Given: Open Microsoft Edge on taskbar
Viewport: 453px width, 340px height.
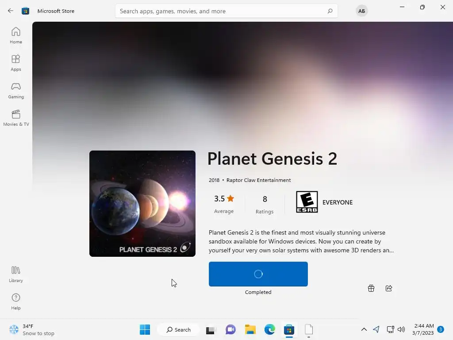Looking at the screenshot, I should click(269, 329).
